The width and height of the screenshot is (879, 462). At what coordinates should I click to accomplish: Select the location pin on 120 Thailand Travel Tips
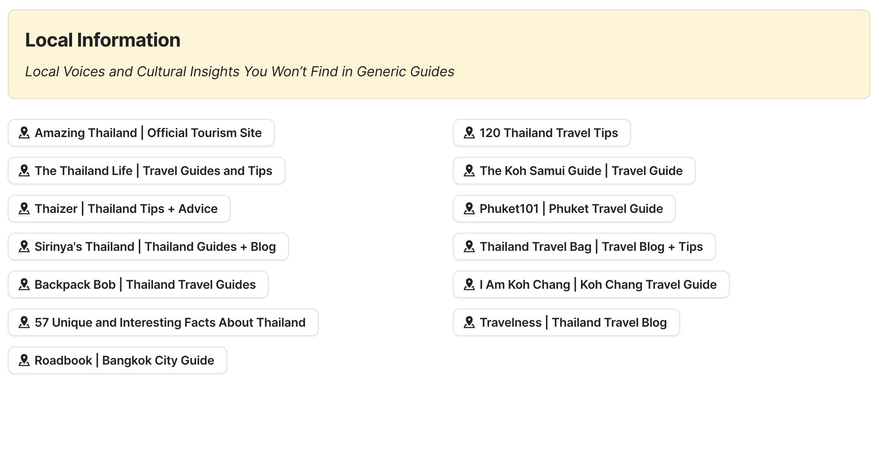[470, 133]
